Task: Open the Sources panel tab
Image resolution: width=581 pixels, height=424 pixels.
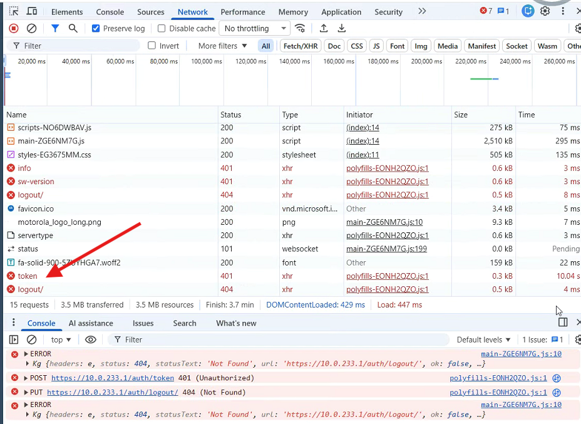Action: (x=150, y=12)
